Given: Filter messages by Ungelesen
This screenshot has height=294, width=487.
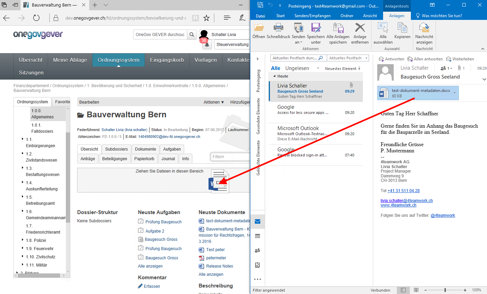Looking at the screenshot, I should click(x=297, y=68).
